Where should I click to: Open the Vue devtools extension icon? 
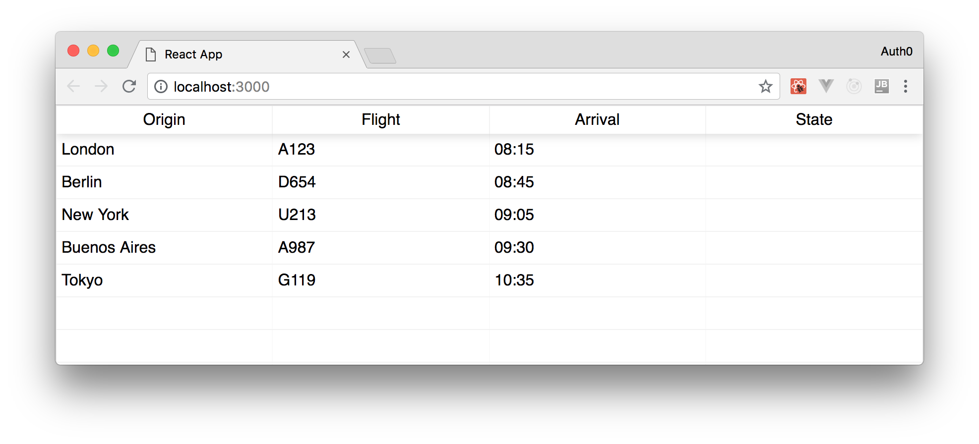coord(826,86)
